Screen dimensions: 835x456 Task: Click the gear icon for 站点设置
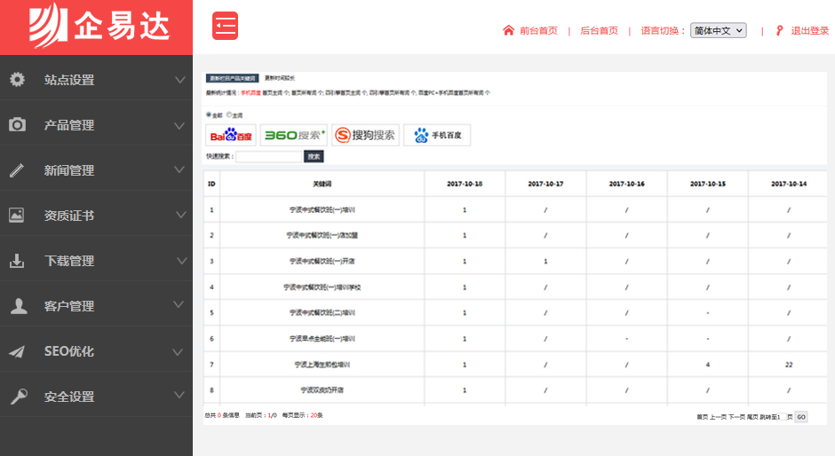click(x=17, y=80)
